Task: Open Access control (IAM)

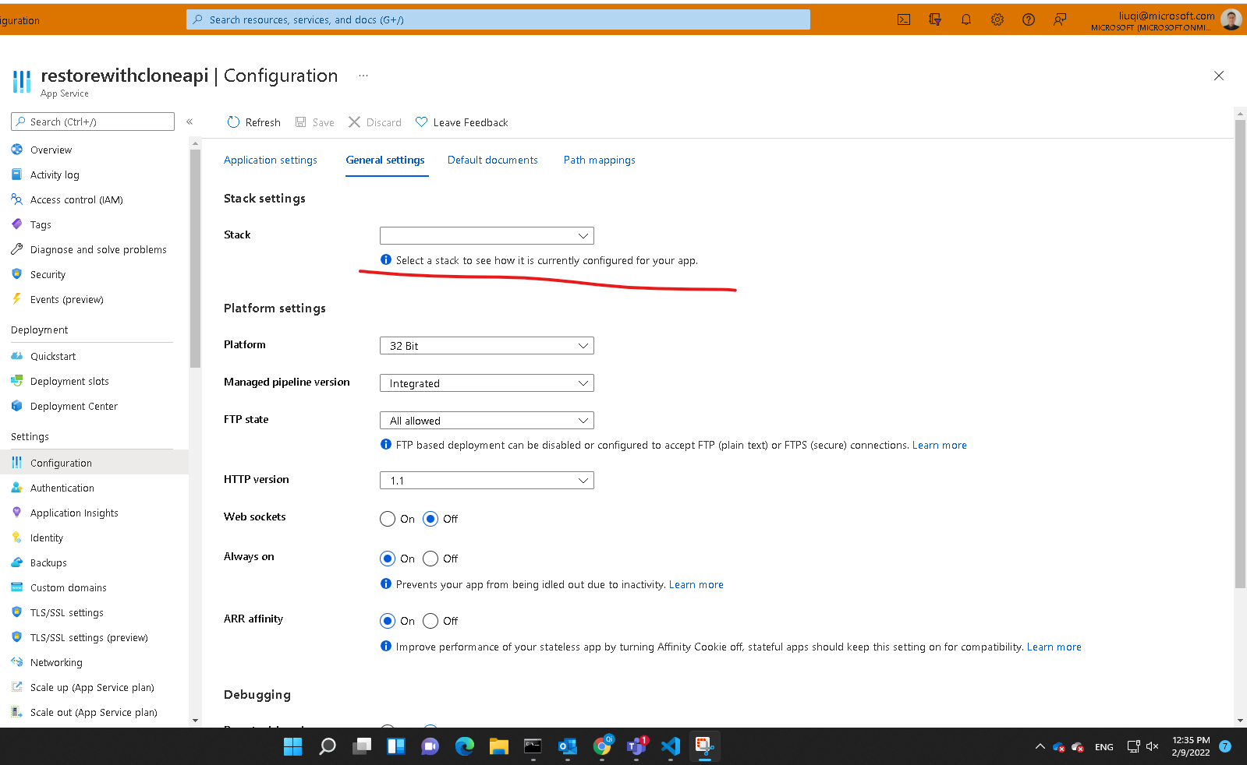Action: pyautogui.click(x=76, y=199)
